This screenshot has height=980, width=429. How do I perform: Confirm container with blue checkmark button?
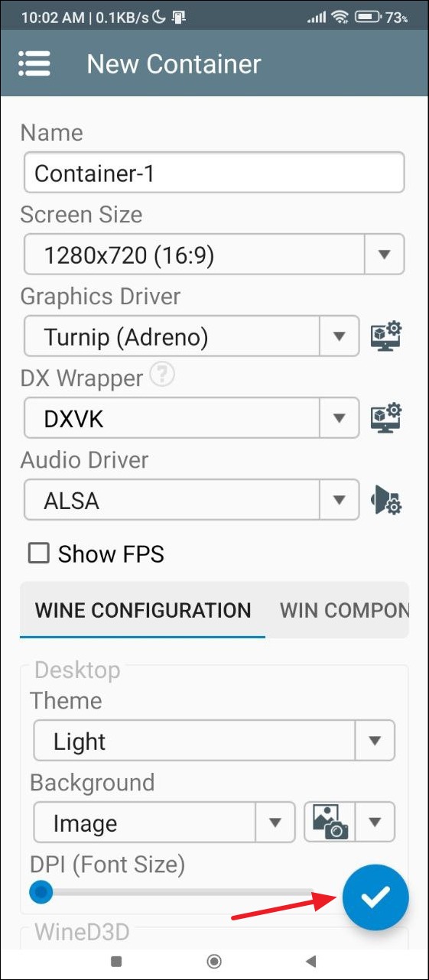(375, 898)
